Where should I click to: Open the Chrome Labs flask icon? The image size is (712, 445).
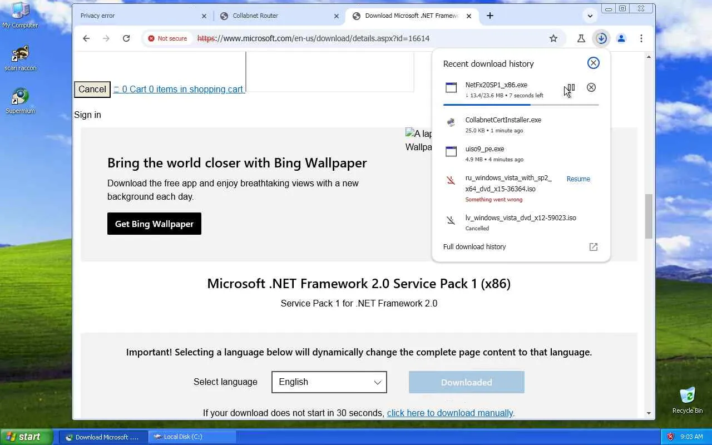[x=581, y=38]
